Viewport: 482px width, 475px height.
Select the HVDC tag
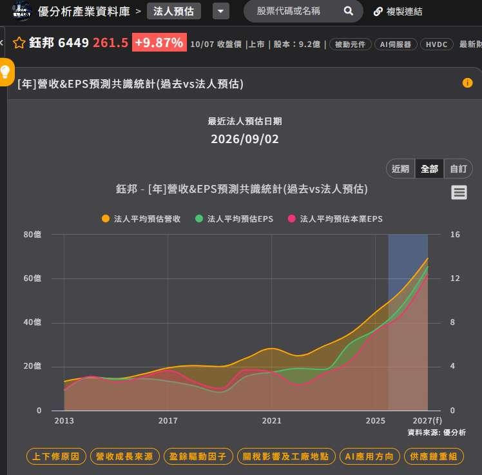click(436, 44)
